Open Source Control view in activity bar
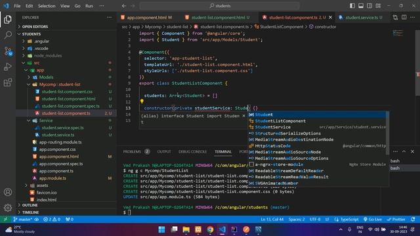 [8, 51]
